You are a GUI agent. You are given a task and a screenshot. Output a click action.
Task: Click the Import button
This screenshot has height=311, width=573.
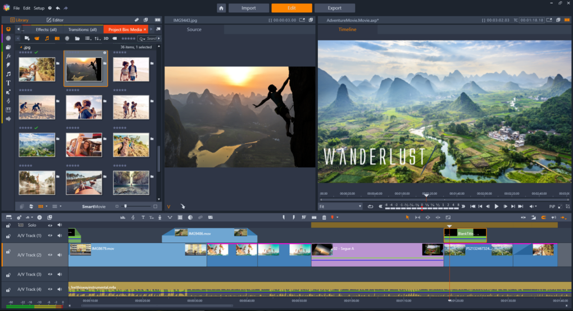click(x=248, y=8)
